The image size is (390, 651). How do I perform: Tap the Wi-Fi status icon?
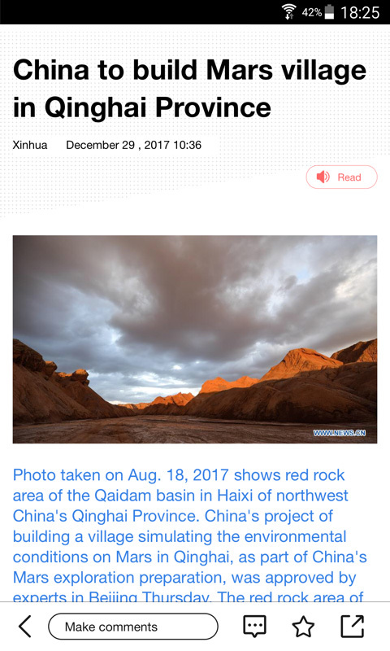click(x=289, y=11)
